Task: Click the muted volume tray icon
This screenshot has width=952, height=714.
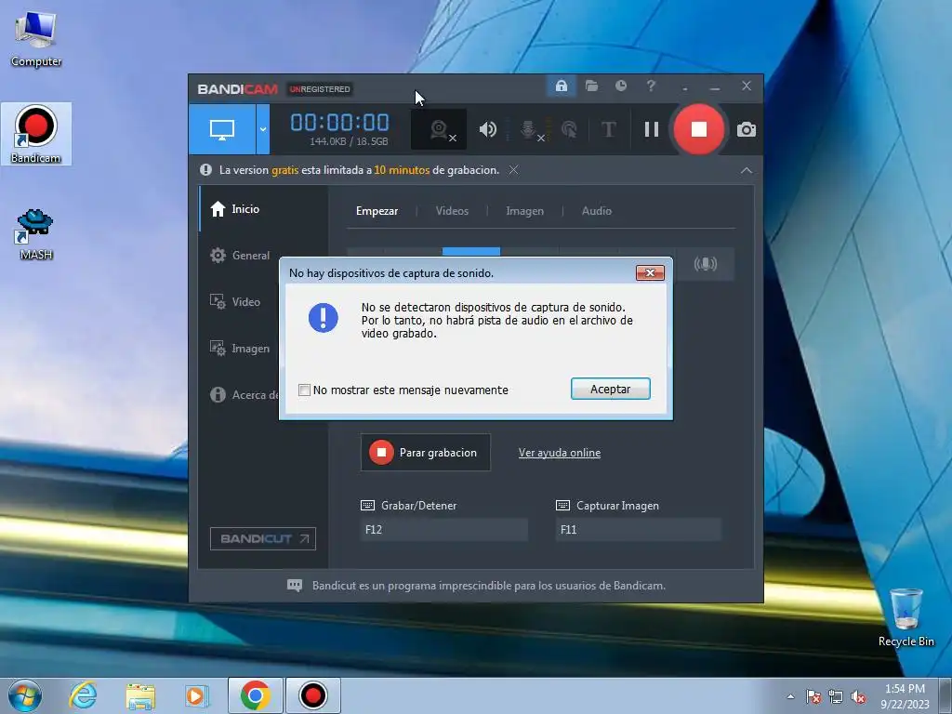Action: (858, 696)
